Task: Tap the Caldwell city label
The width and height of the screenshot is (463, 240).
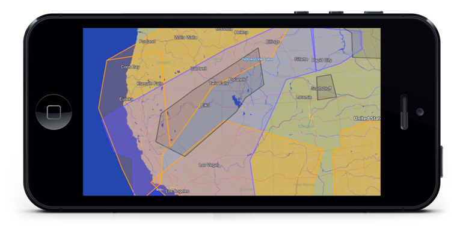Action: click(x=198, y=69)
